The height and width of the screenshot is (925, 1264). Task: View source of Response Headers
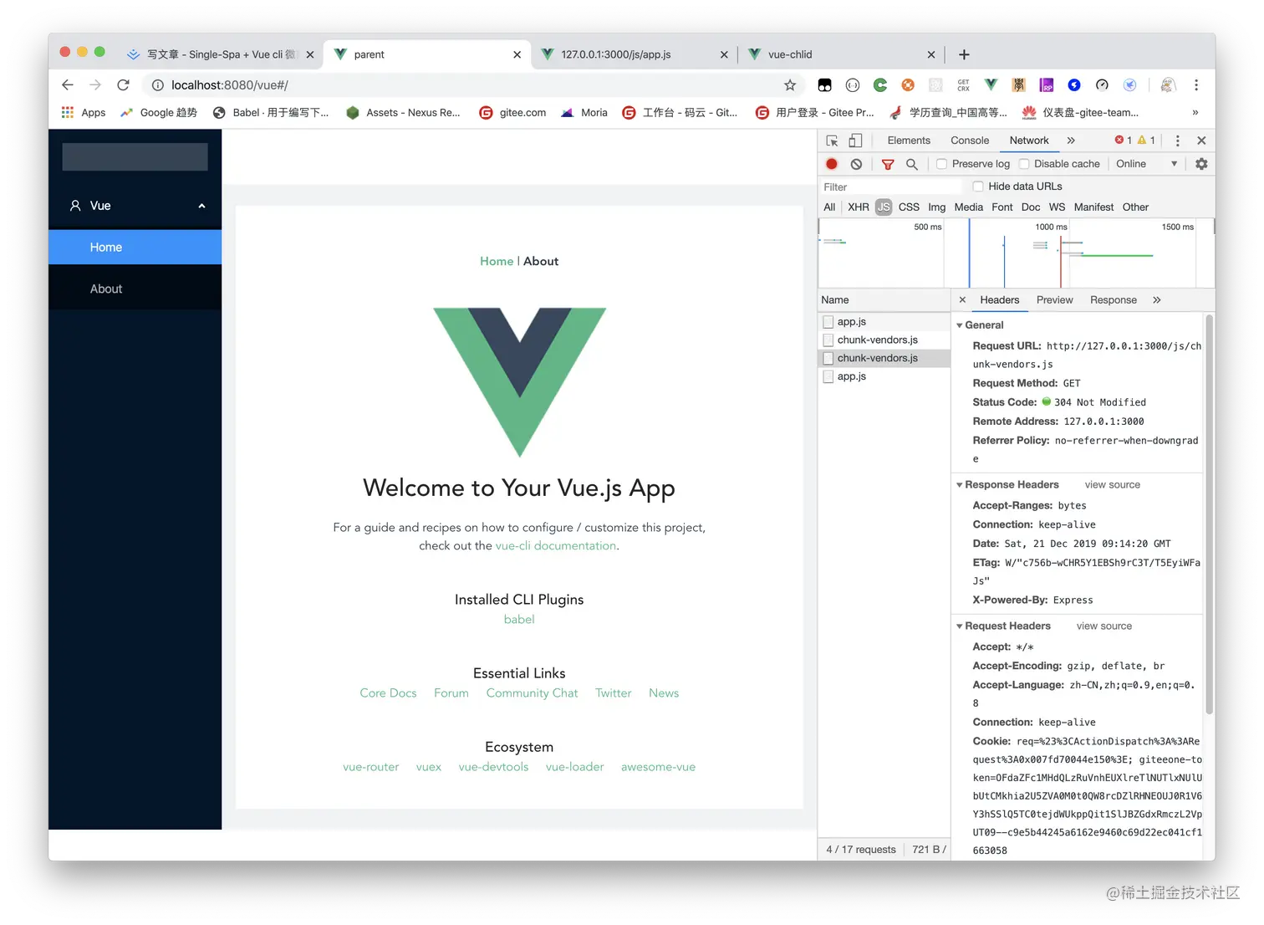tap(1112, 484)
